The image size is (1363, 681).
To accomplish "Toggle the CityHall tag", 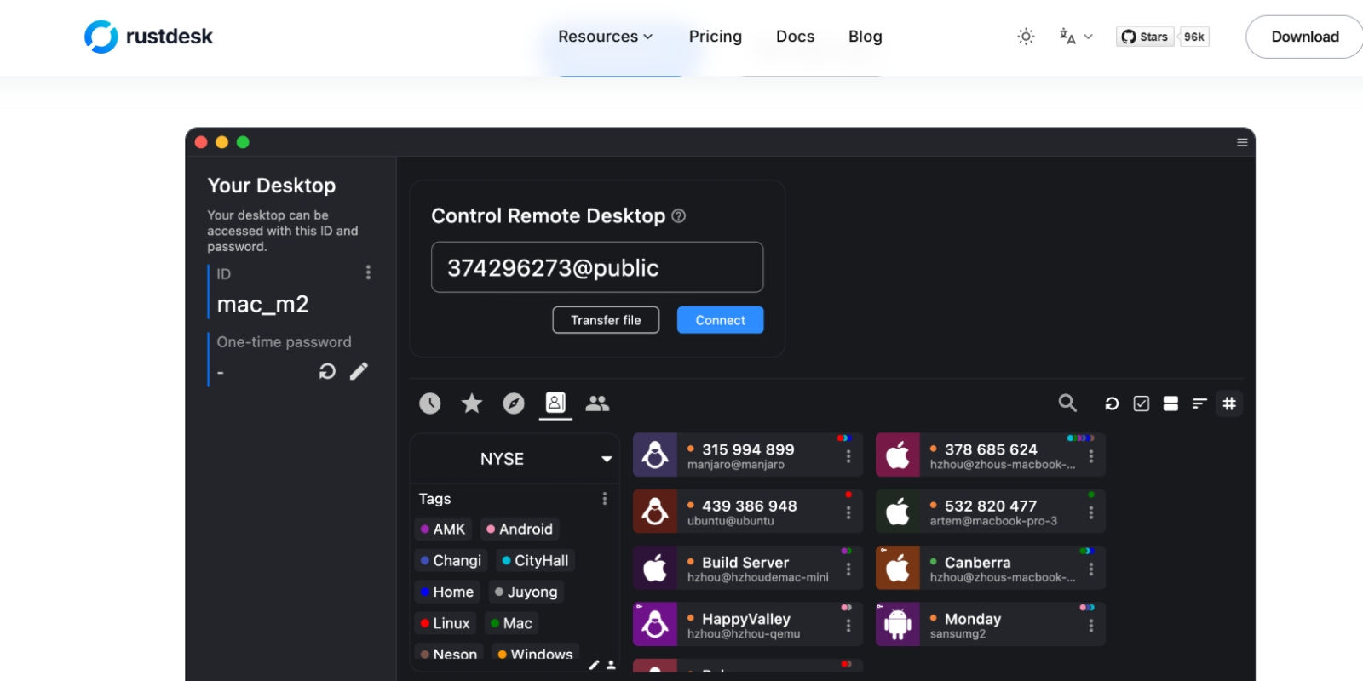I will point(536,561).
